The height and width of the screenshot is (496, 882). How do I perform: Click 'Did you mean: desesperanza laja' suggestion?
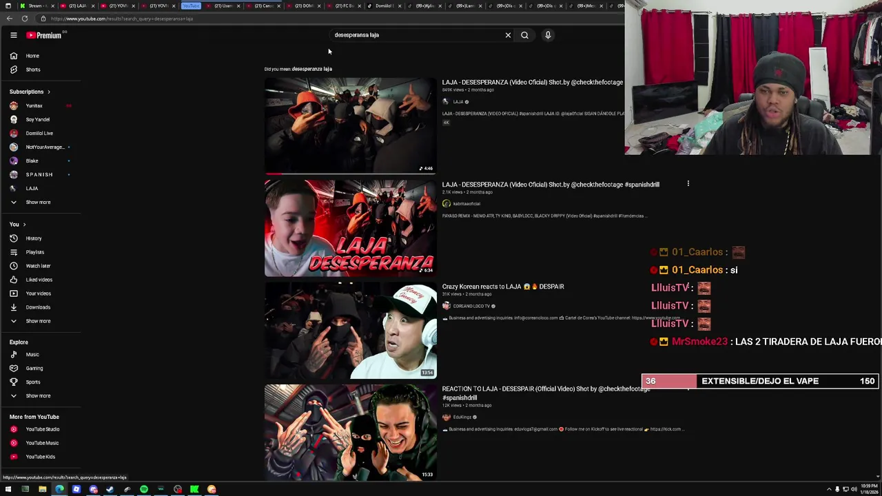click(311, 69)
